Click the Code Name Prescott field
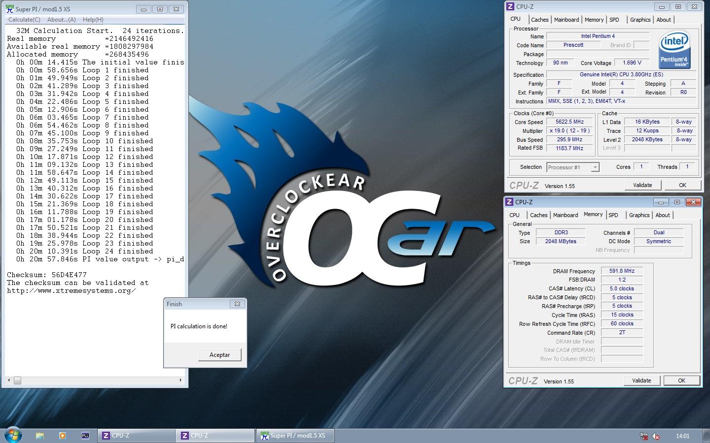 (573, 45)
